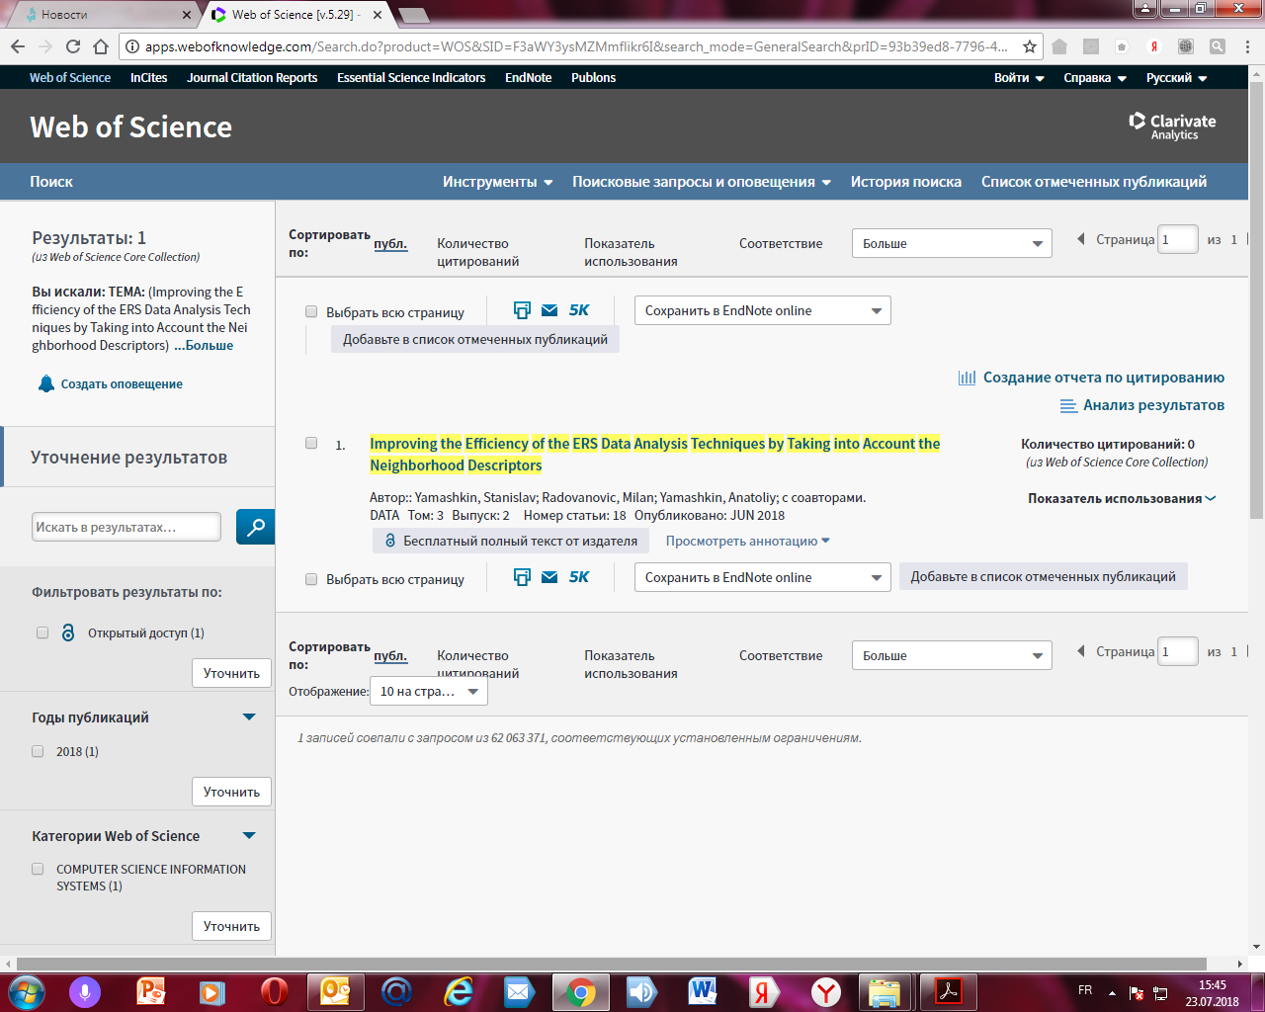Click the bell icon for creating an alert
Image resolution: width=1265 pixels, height=1012 pixels.
pyautogui.click(x=46, y=383)
